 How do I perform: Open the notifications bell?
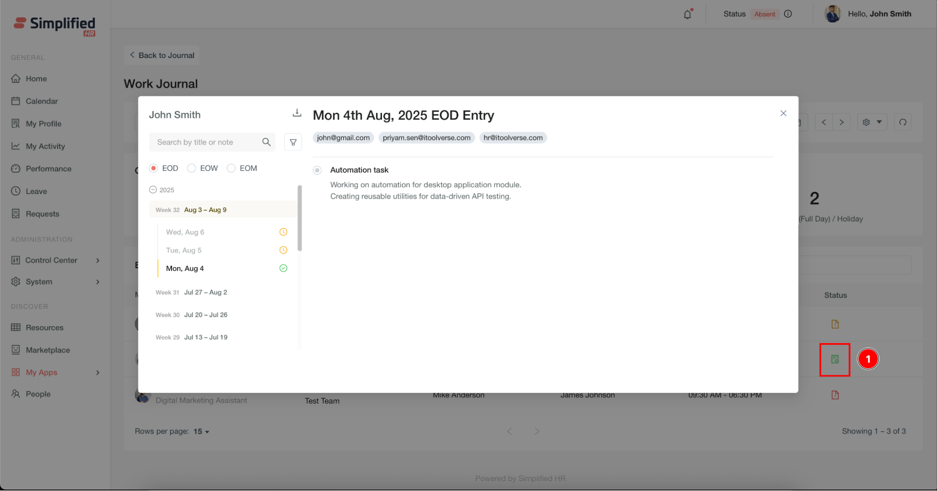click(687, 15)
